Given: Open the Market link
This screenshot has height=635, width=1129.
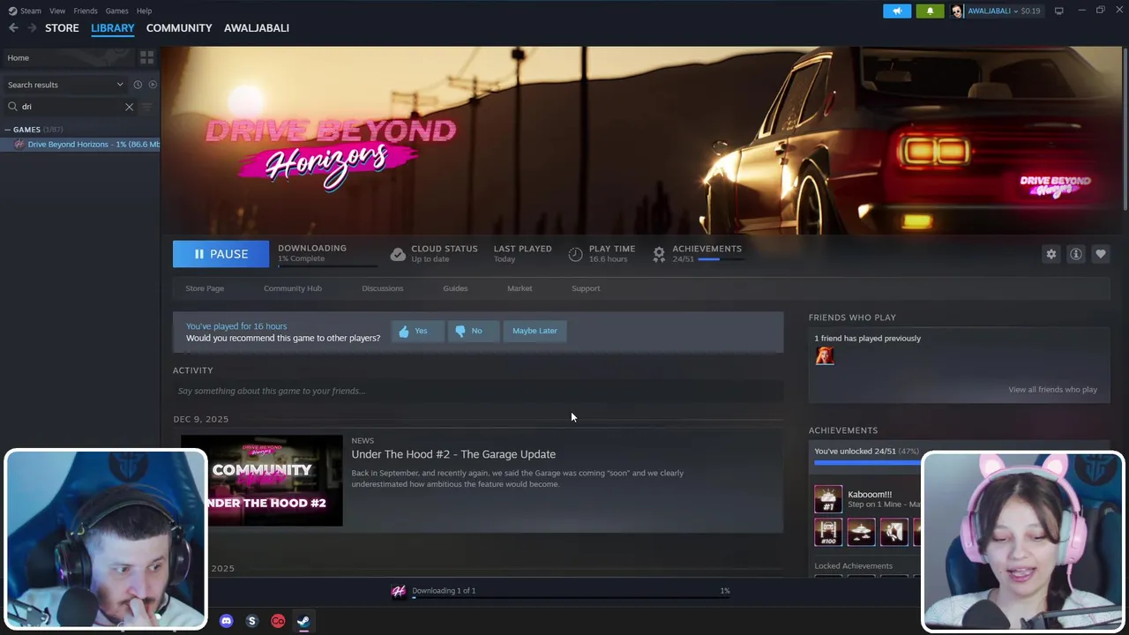Looking at the screenshot, I should coord(520,288).
